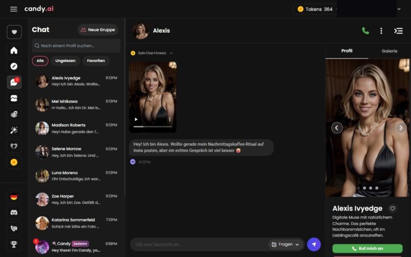Open the Discord icon in sidebar
The height and width of the screenshot is (257, 411).
[14, 213]
